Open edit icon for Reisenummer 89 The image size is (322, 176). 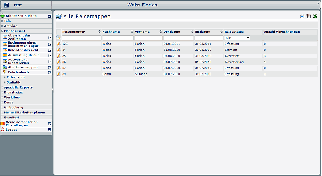point(59,74)
